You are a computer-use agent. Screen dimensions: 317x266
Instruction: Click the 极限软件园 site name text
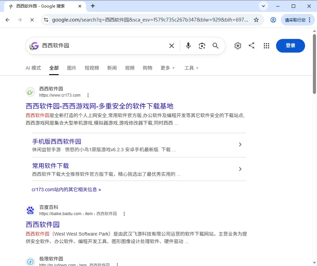point(51,259)
